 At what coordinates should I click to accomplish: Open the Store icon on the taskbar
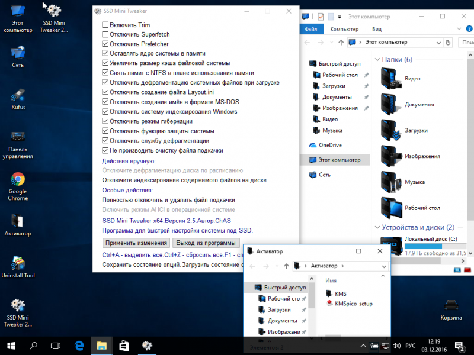point(124,346)
